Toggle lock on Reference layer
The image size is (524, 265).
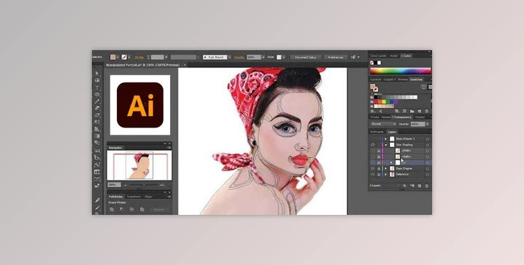pyautogui.click(x=378, y=174)
